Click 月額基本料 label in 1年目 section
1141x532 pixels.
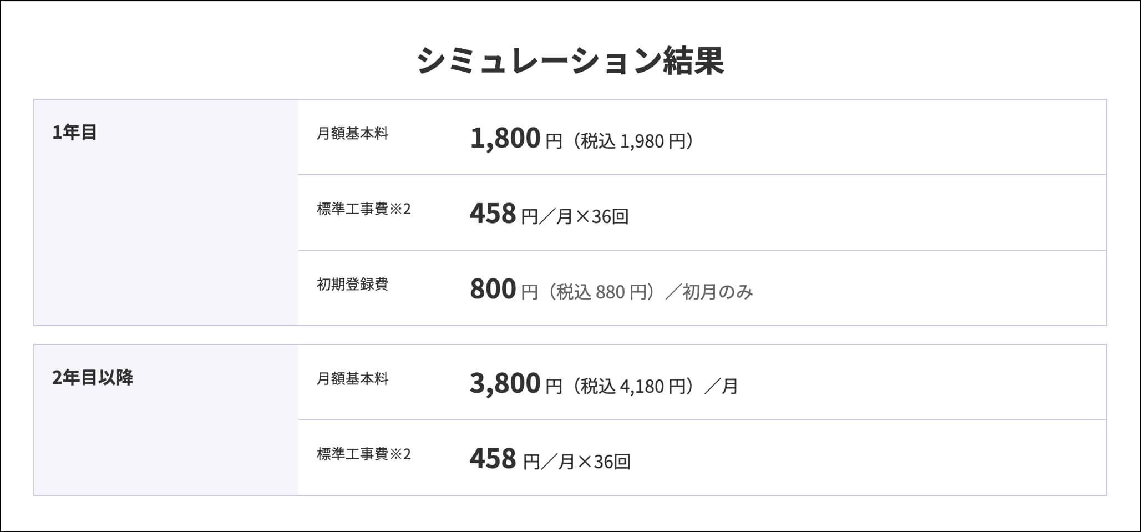352,134
